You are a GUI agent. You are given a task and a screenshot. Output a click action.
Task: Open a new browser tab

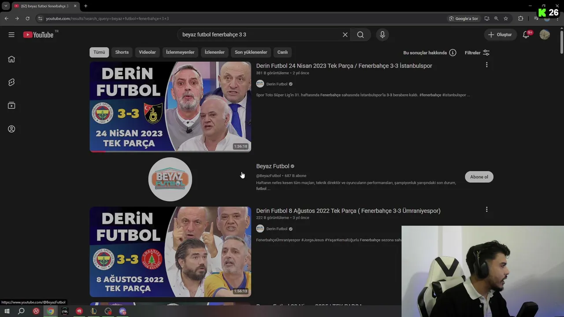pos(85,6)
